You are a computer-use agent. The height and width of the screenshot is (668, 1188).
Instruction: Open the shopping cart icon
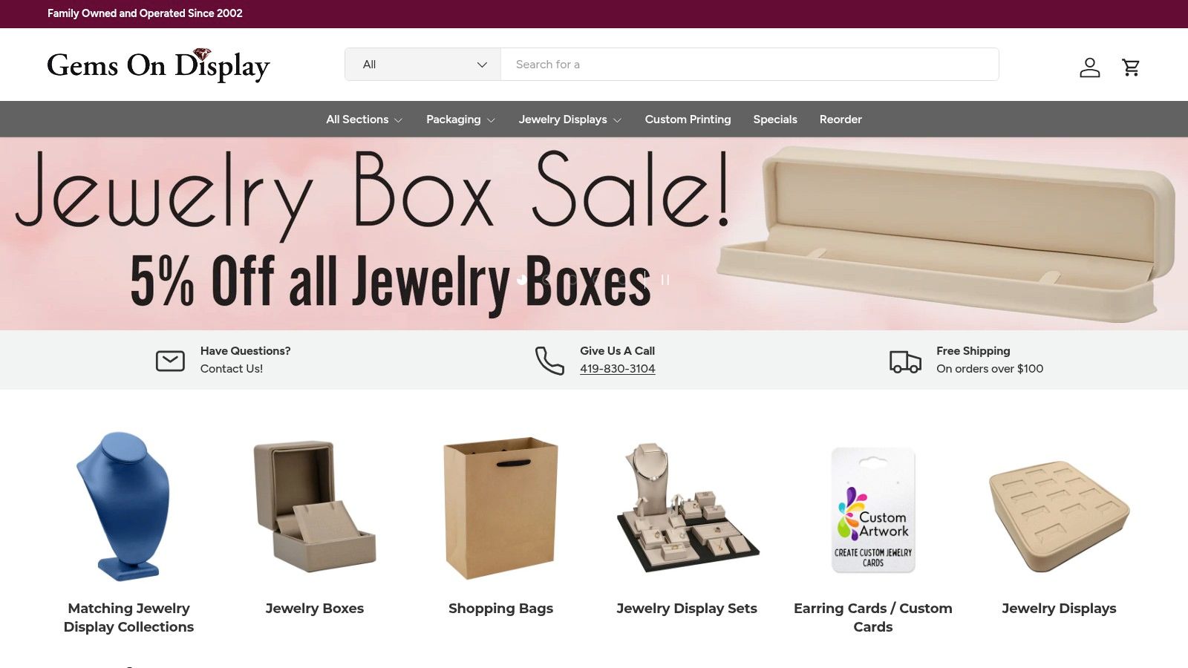(x=1131, y=68)
